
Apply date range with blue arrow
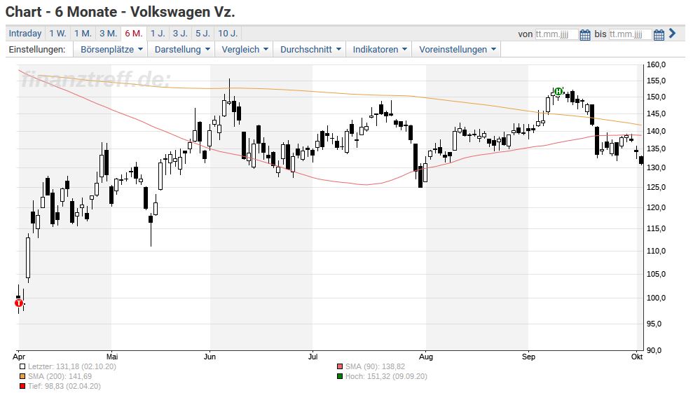(x=672, y=34)
